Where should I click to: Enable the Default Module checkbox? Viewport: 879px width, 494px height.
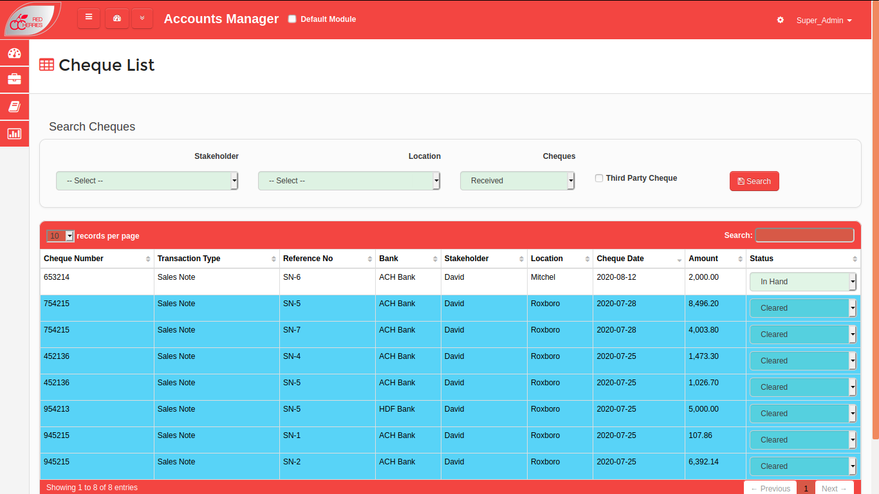click(292, 19)
